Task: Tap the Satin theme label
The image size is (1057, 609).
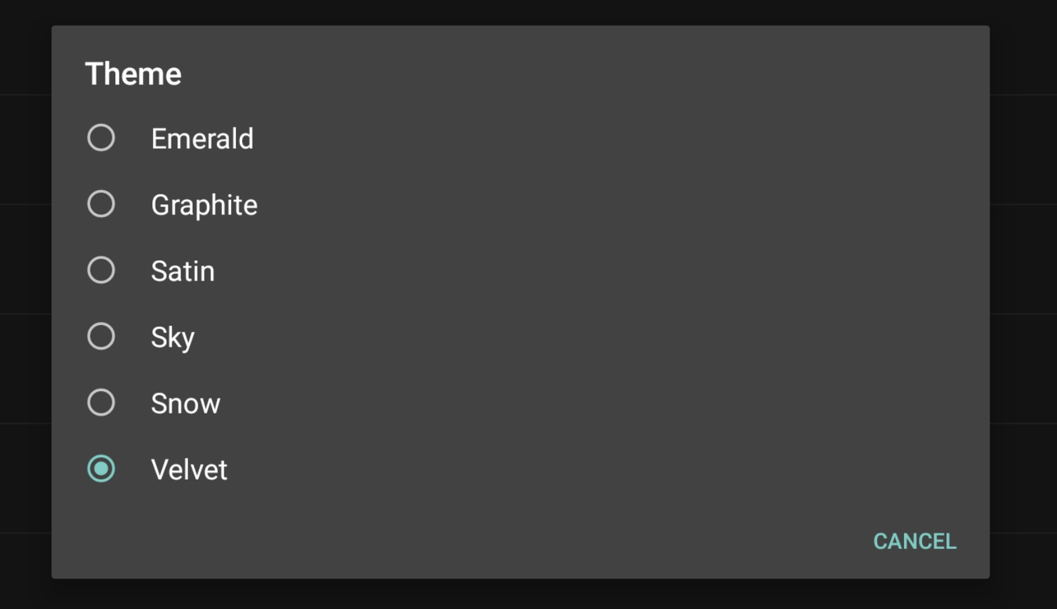Action: tap(183, 271)
